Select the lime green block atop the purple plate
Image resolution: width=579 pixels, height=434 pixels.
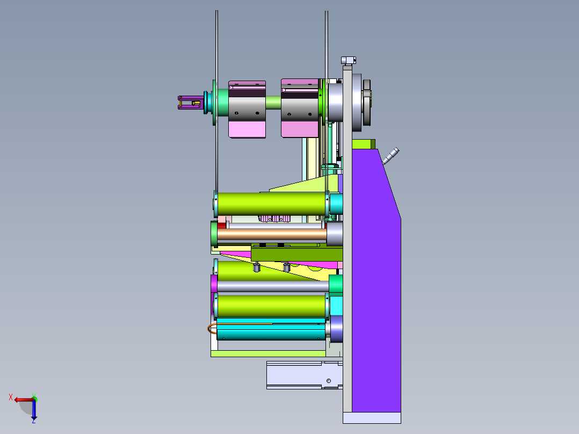[363, 144]
